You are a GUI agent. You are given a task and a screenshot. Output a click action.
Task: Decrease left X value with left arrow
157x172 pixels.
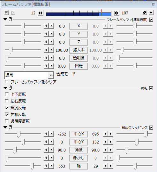coord(46,26)
